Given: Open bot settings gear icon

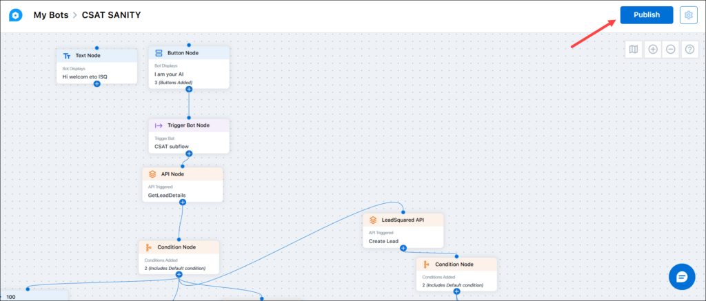Looking at the screenshot, I should (688, 15).
